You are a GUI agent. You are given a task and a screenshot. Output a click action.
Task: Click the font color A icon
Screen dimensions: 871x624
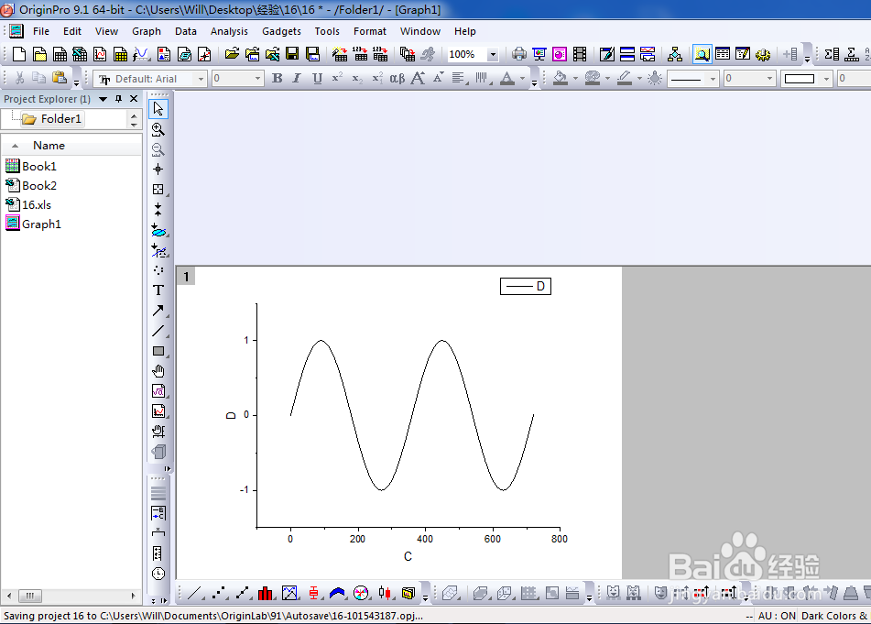tap(506, 79)
